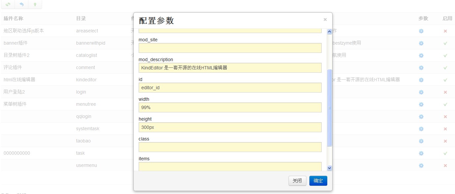Open the settings gear for the kindeditor plugin

421,80
